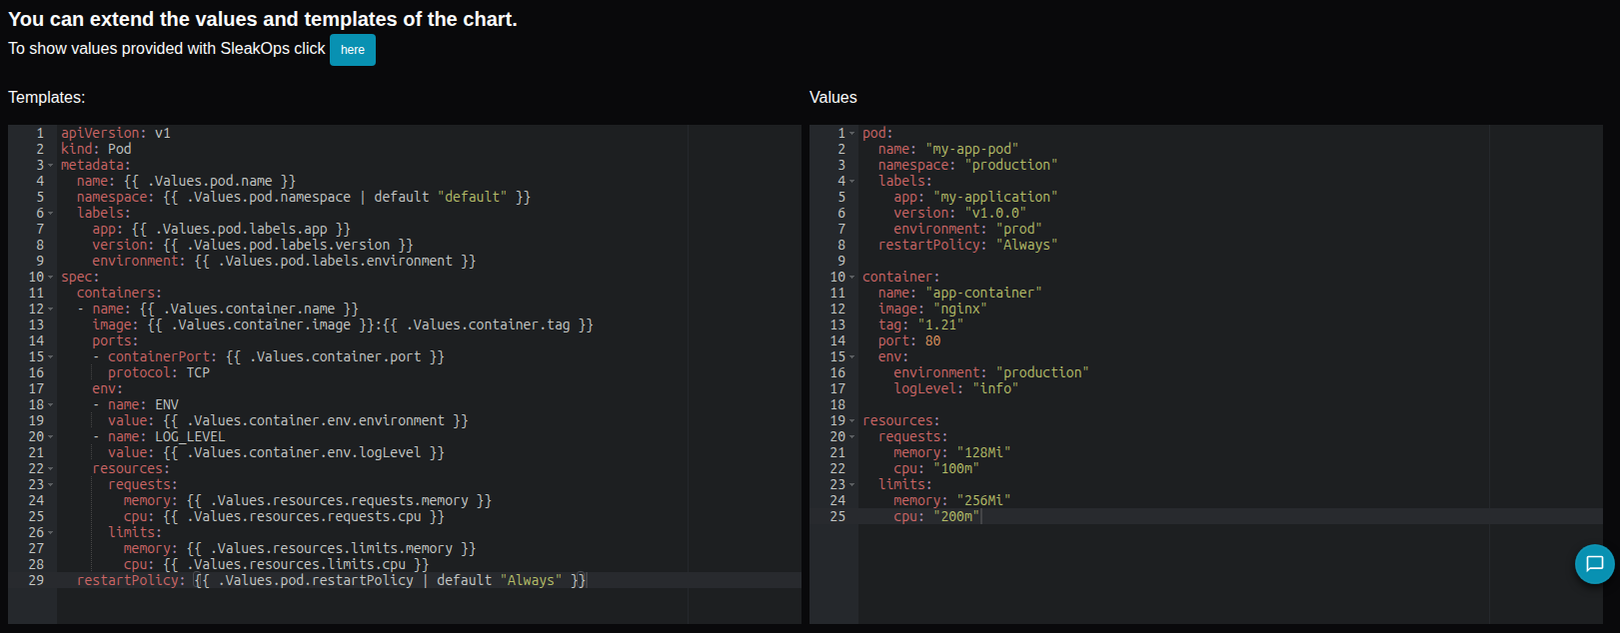1620x633 pixels.
Task: Click cpu "100m" in Values editor
Action: [936, 468]
